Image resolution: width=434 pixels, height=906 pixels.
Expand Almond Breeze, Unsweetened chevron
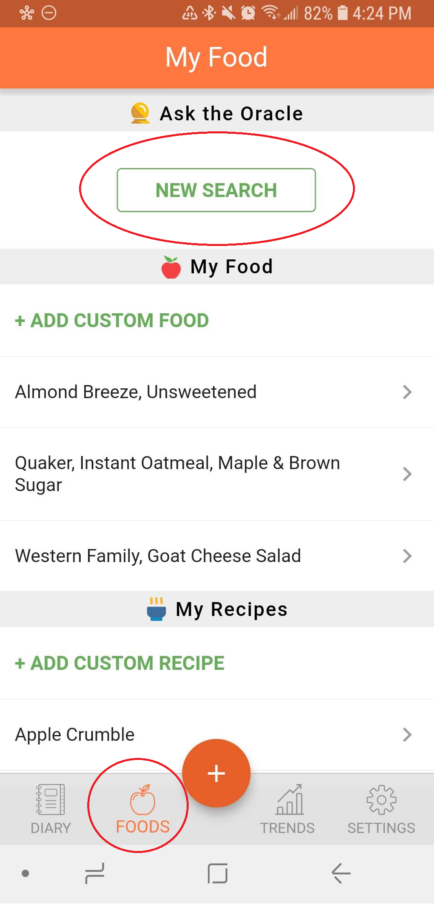(x=407, y=392)
